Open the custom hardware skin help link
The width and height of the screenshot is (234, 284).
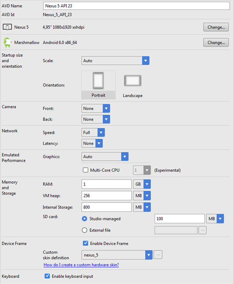click(81, 265)
